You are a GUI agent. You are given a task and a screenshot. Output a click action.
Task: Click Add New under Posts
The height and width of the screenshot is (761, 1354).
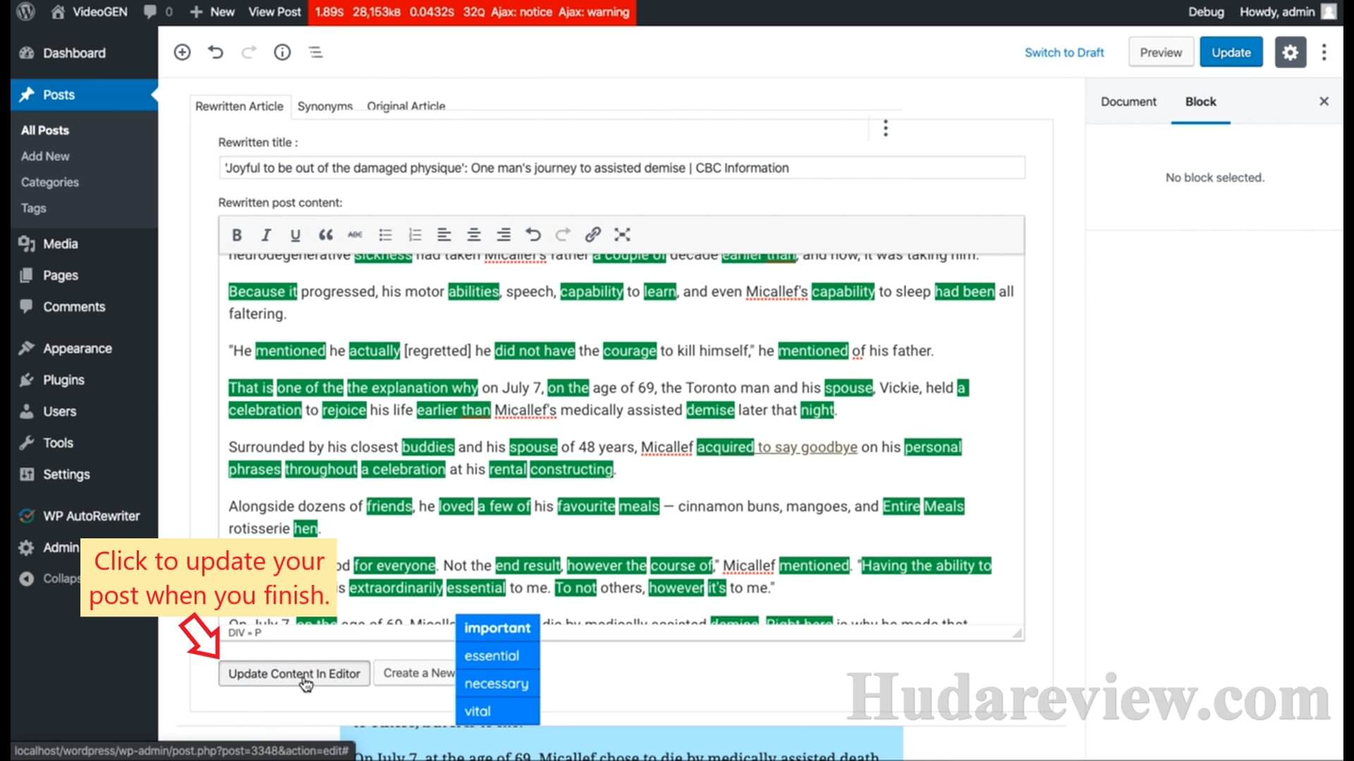(x=45, y=156)
